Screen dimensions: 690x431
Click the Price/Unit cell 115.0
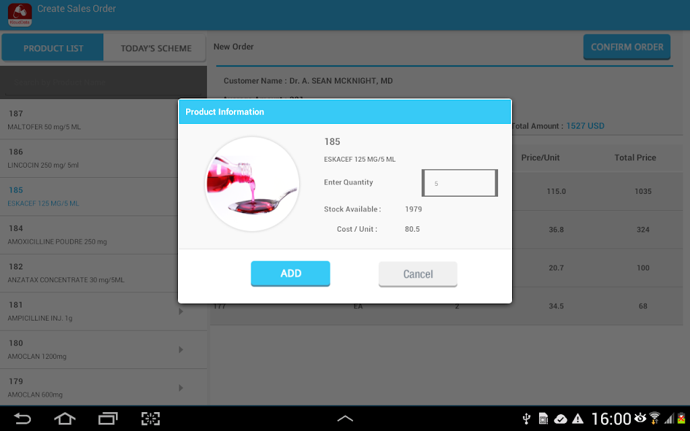[556, 191]
